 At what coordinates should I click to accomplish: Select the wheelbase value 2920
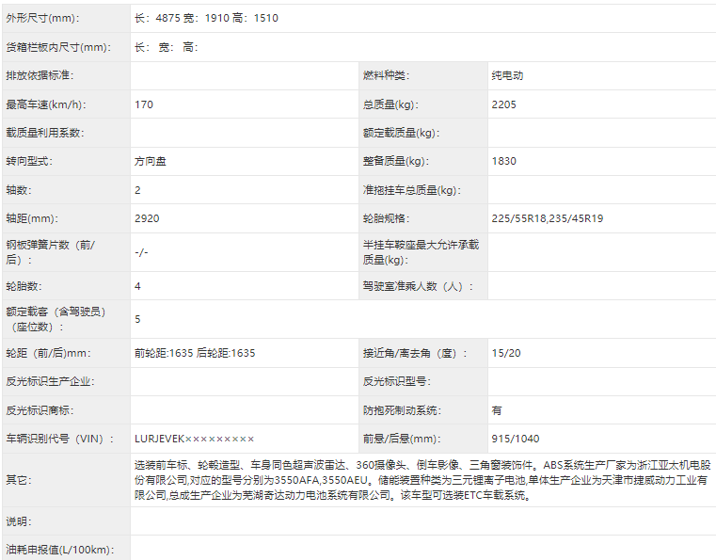[x=147, y=218]
